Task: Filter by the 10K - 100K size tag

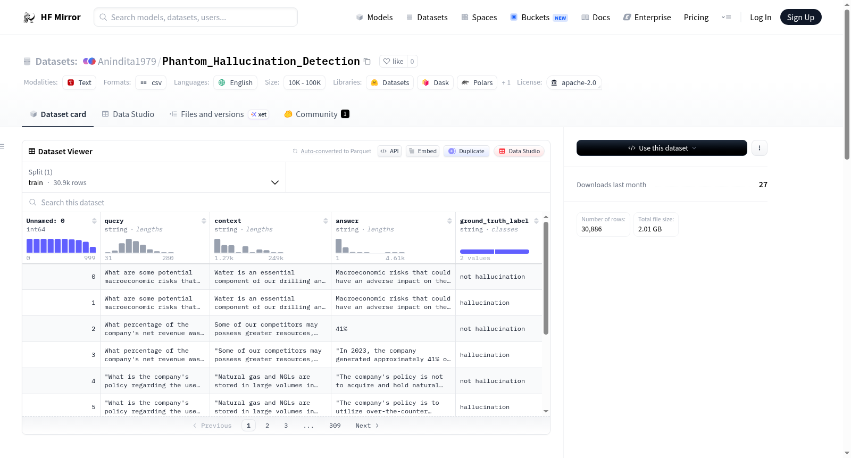Action: [x=304, y=83]
